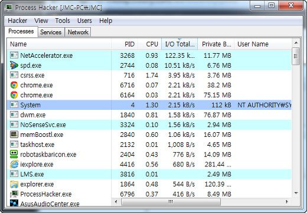Select chrome.exe name with PID 6716

tap(37, 85)
